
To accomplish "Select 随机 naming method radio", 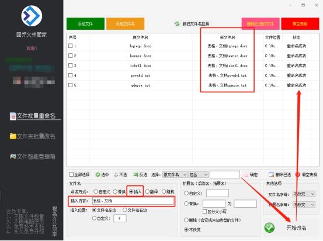I will [x=164, y=192].
